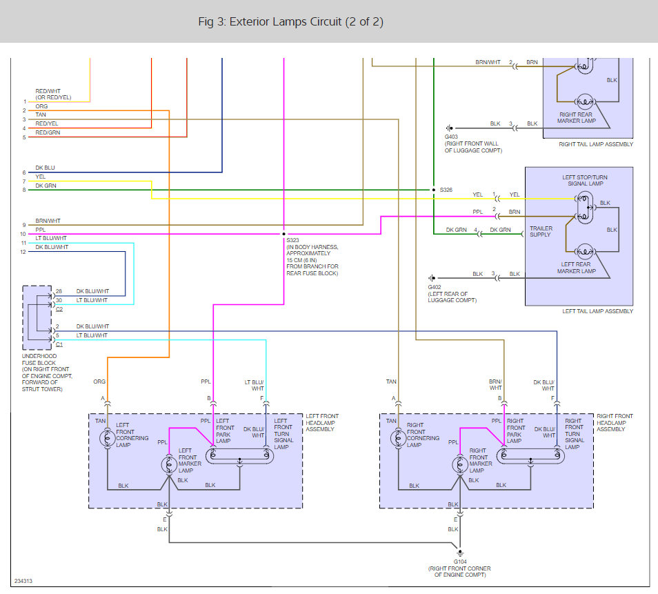
Task: Select the right front cornering lamp bulb symbol
Action: pos(398,439)
